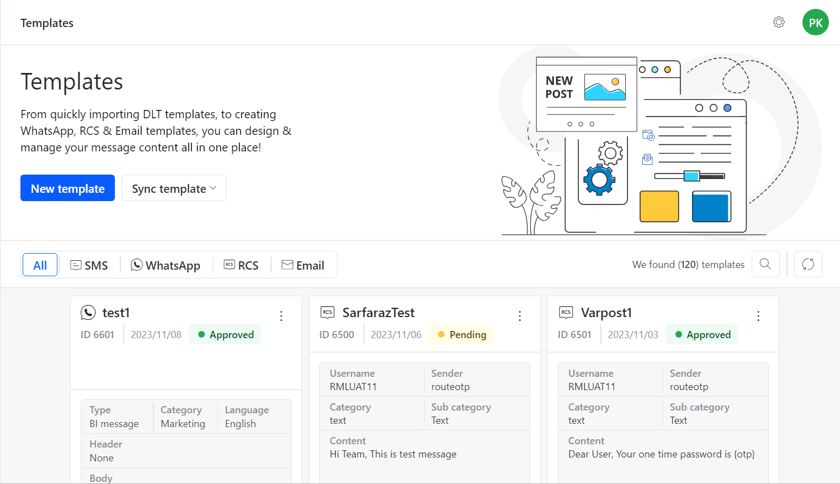840x484 pixels.
Task: Click the RCS icon beside SarfarazTest title
Action: 327,312
